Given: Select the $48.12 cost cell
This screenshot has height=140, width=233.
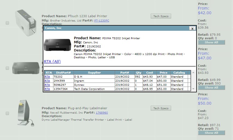Looking at the screenshot, I should click(150, 85).
